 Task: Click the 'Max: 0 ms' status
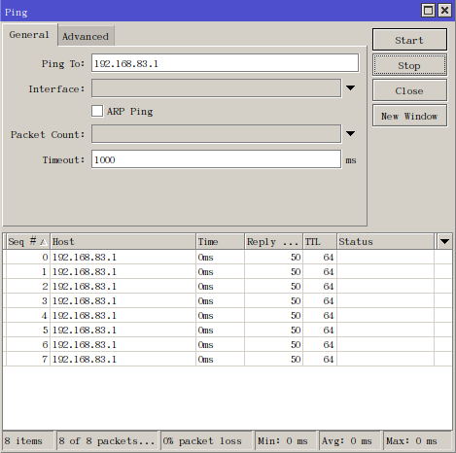(x=418, y=441)
